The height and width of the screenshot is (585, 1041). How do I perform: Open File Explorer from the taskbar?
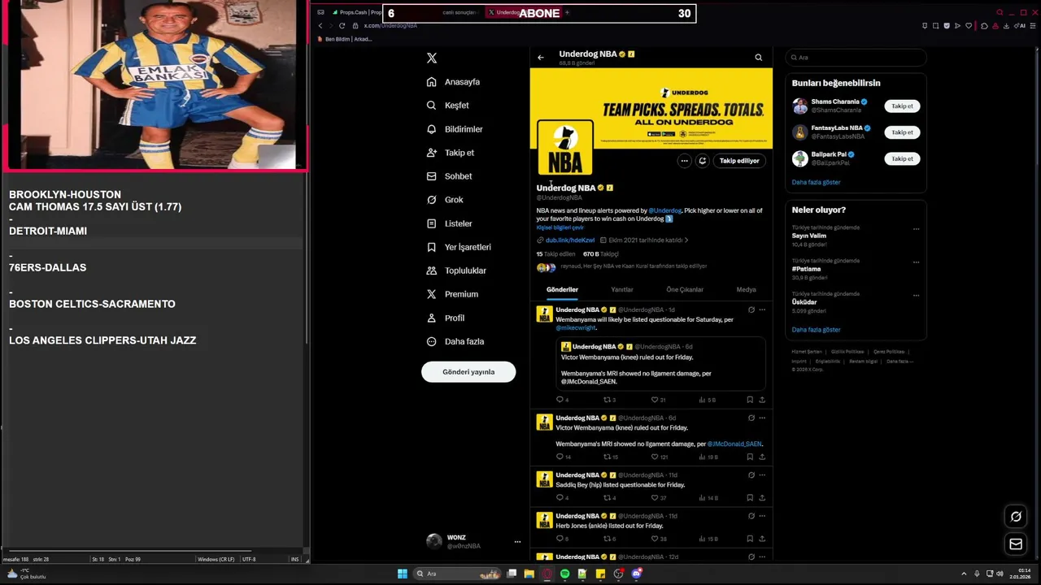(529, 574)
